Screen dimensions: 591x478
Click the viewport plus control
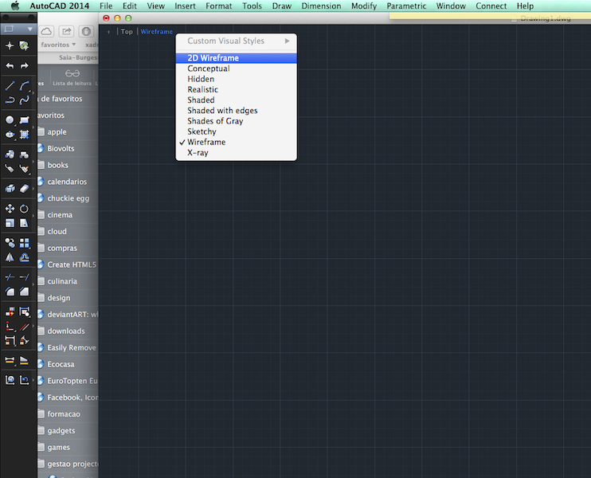108,32
